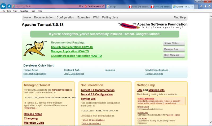Viewport: 212px width, 126px height.
Task: Click the Server Status button
Action: tap(174, 43)
